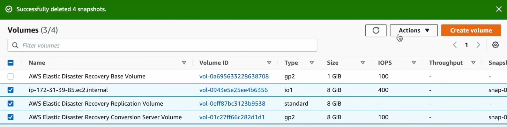This screenshot has width=507, height=127.
Task: Click the Size column header
Action: tap(332, 63)
